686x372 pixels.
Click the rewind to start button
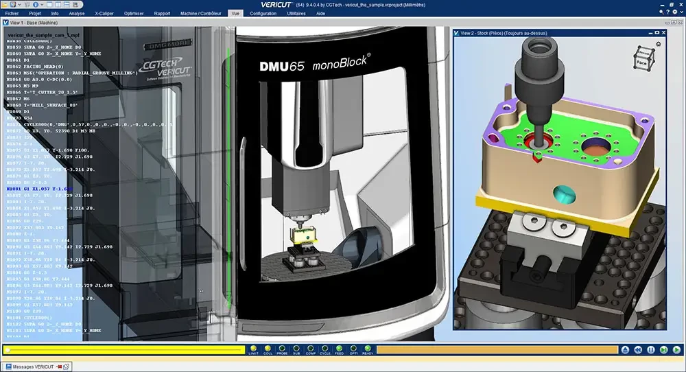click(638, 349)
